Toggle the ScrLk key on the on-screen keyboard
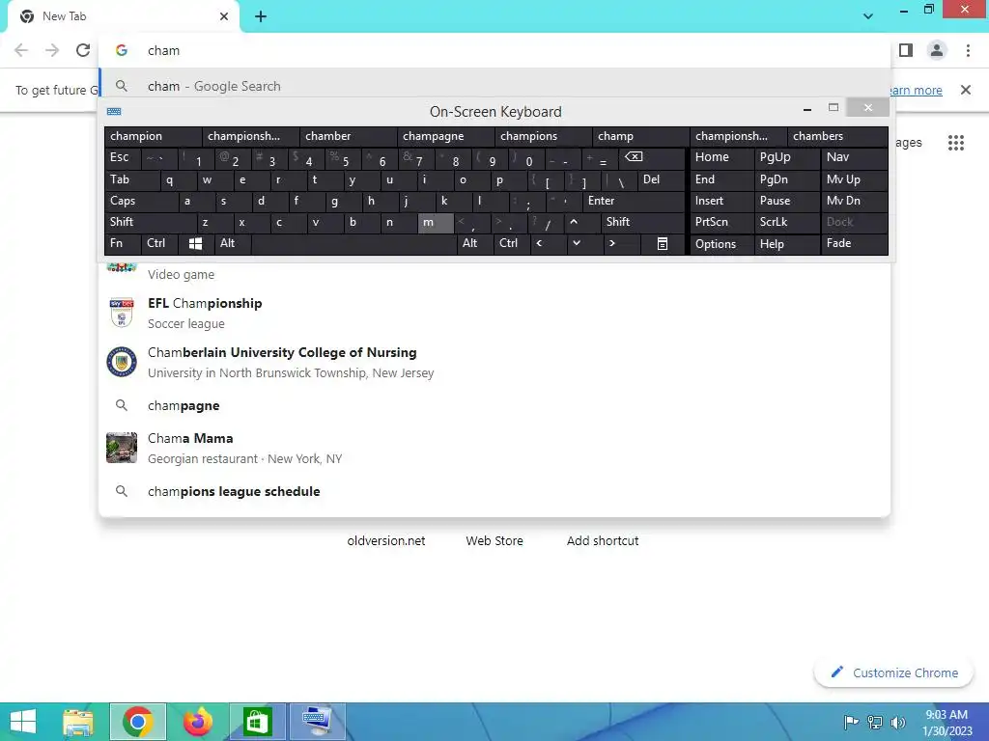Viewport: 989px width, 741px height. (x=786, y=222)
